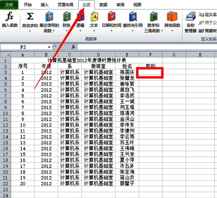
Task: Open the Name Box dropdown arrow
Action: point(49,47)
